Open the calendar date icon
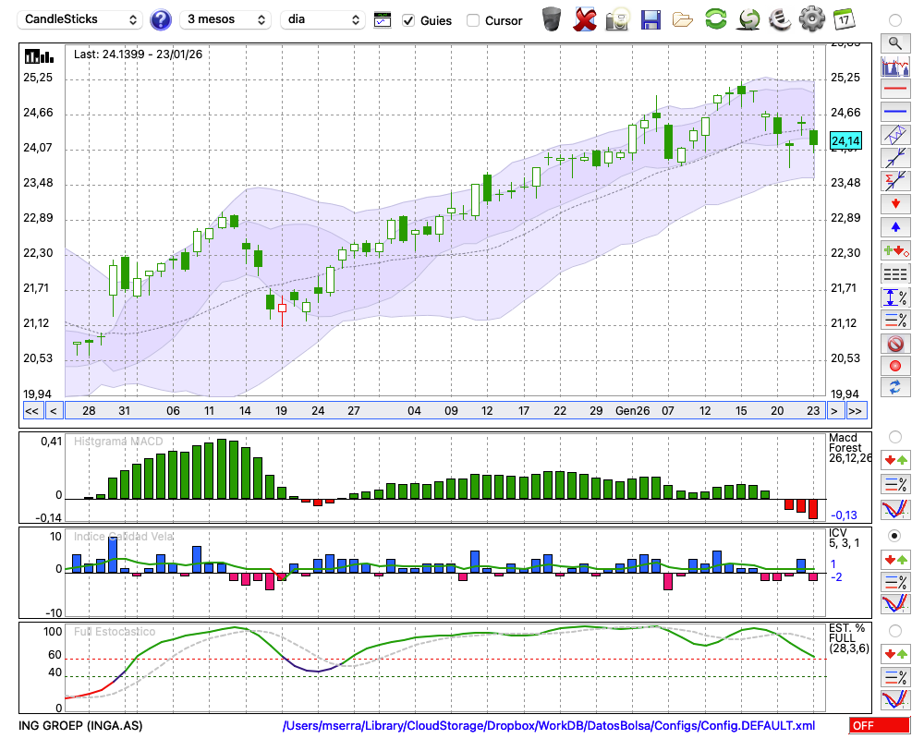Viewport: 924px width, 739px height. [x=843, y=19]
